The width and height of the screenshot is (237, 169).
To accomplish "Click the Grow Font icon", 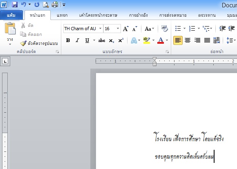I will coord(125,29).
